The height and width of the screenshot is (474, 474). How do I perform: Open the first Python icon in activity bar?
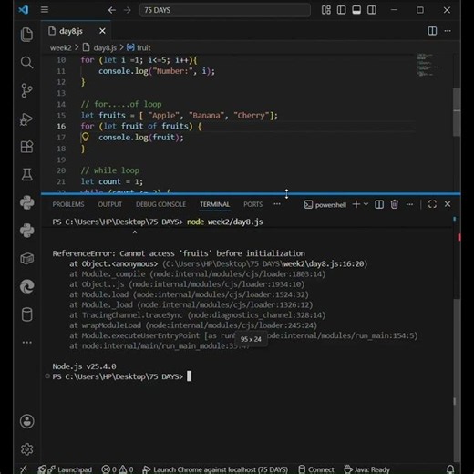[26, 202]
